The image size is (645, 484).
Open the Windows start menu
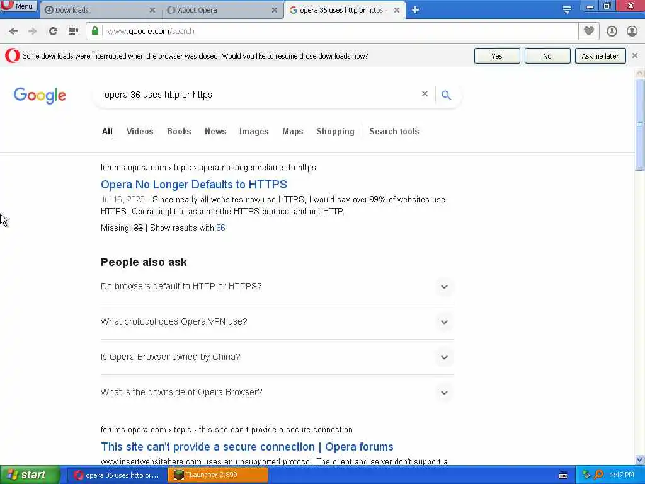pyautogui.click(x=30, y=475)
